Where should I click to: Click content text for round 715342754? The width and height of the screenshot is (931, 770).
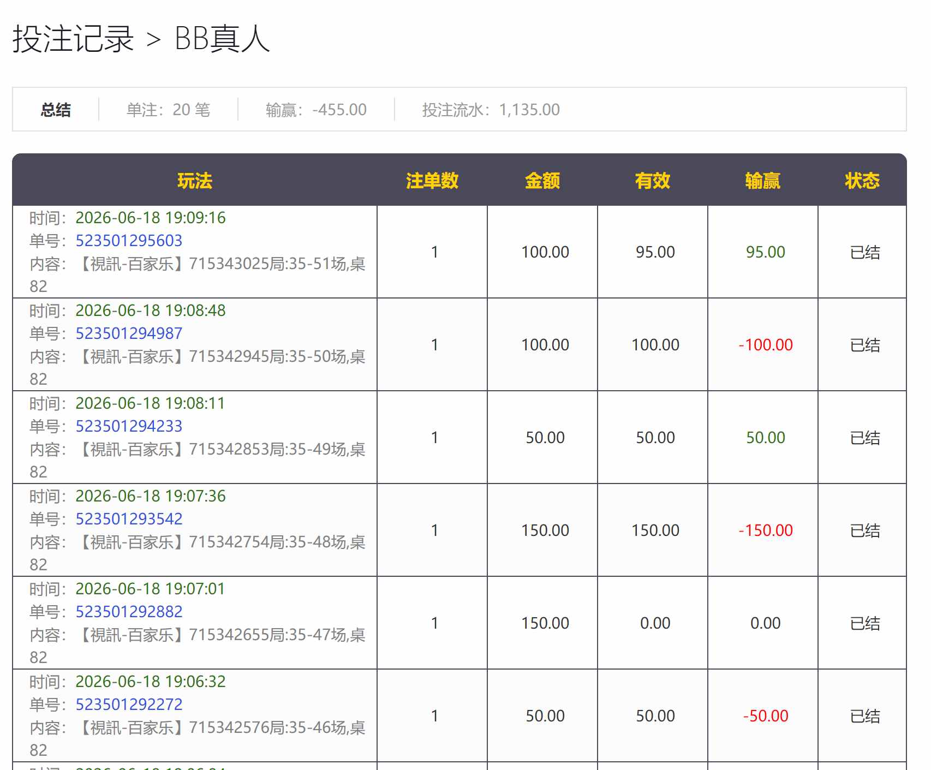pyautogui.click(x=198, y=553)
